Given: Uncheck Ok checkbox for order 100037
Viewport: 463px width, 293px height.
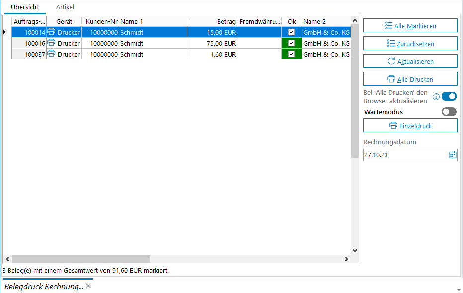Looking at the screenshot, I should [292, 54].
